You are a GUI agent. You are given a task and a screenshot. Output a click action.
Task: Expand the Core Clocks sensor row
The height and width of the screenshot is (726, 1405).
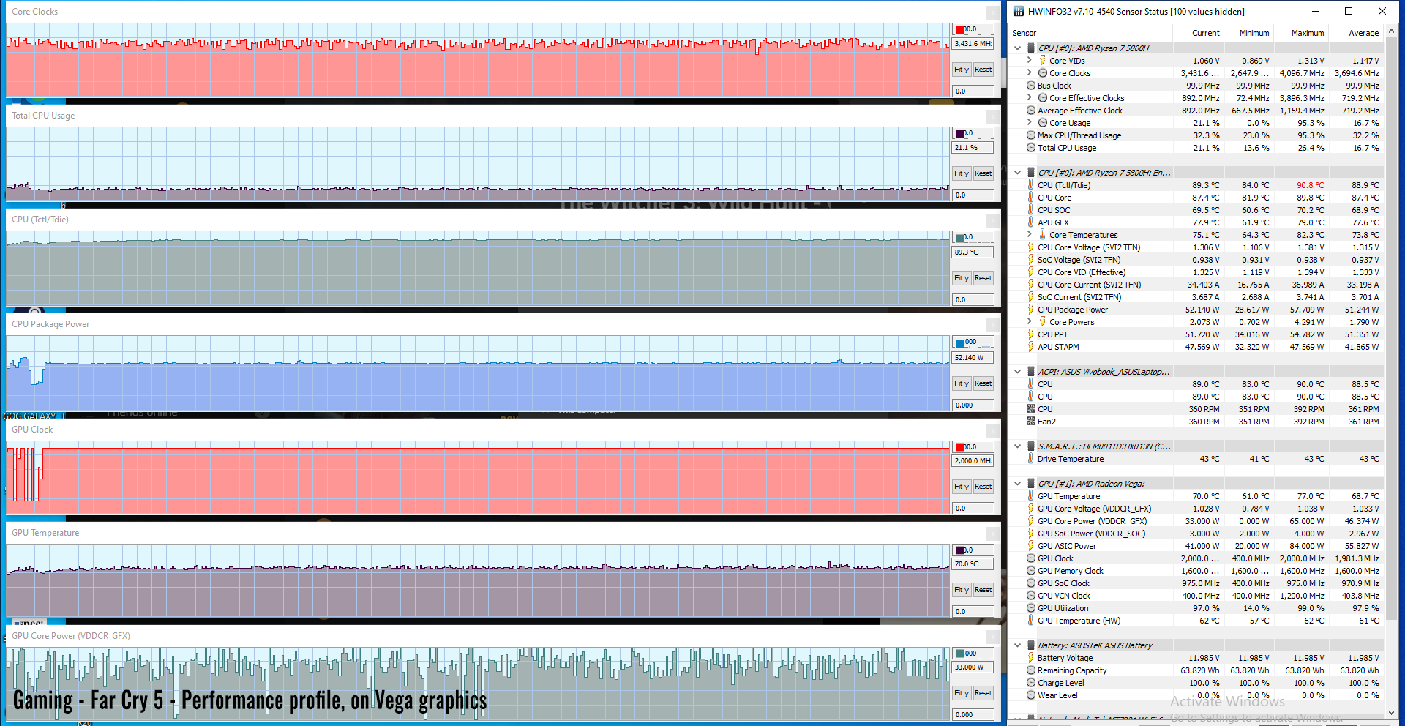(1030, 73)
